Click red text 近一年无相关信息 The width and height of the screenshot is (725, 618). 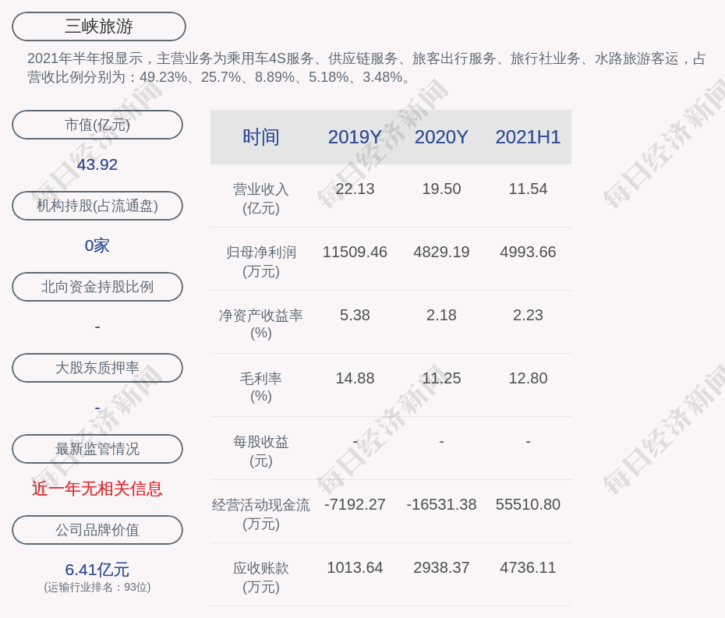tap(97, 489)
